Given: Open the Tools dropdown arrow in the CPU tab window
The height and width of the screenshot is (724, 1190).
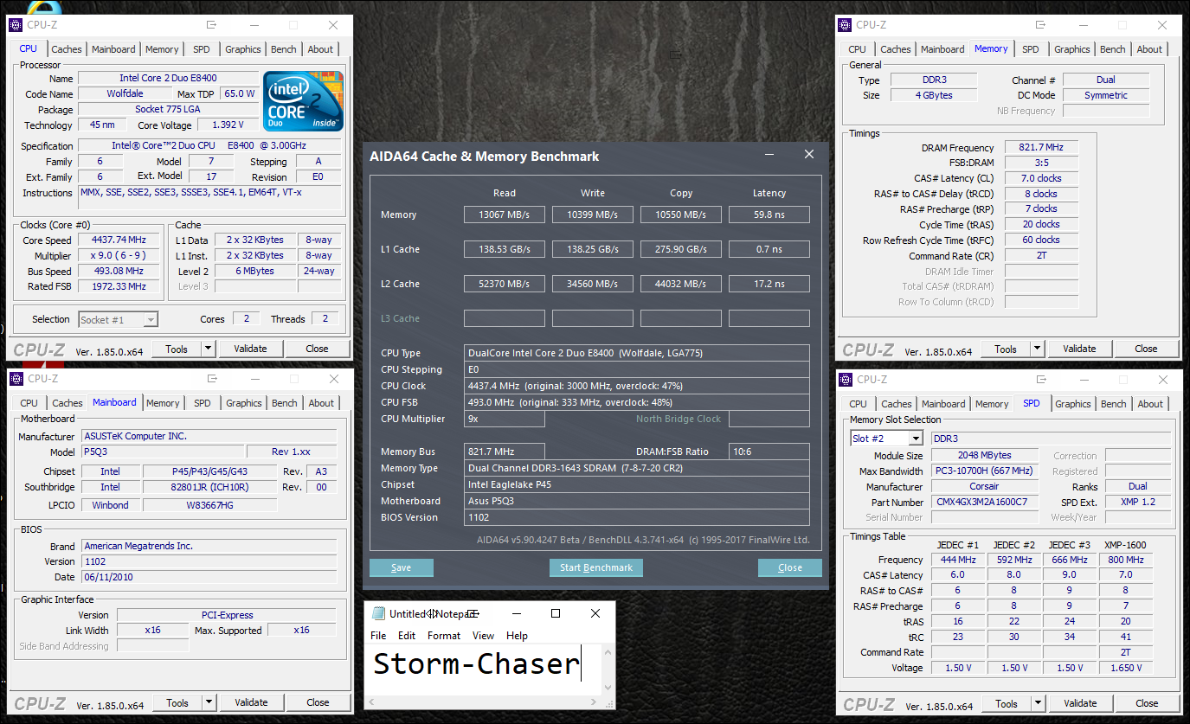Looking at the screenshot, I should (x=208, y=349).
